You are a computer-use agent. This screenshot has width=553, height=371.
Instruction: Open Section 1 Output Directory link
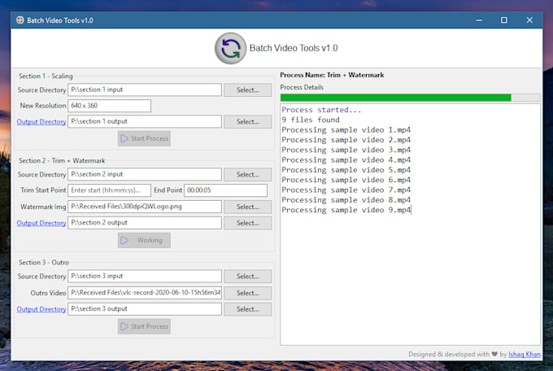click(x=41, y=121)
